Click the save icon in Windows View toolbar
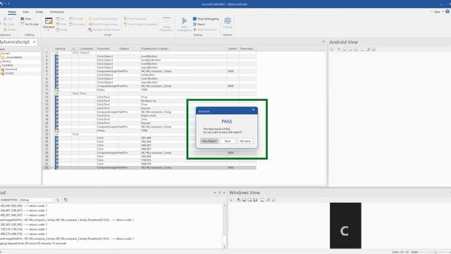 pos(255,200)
